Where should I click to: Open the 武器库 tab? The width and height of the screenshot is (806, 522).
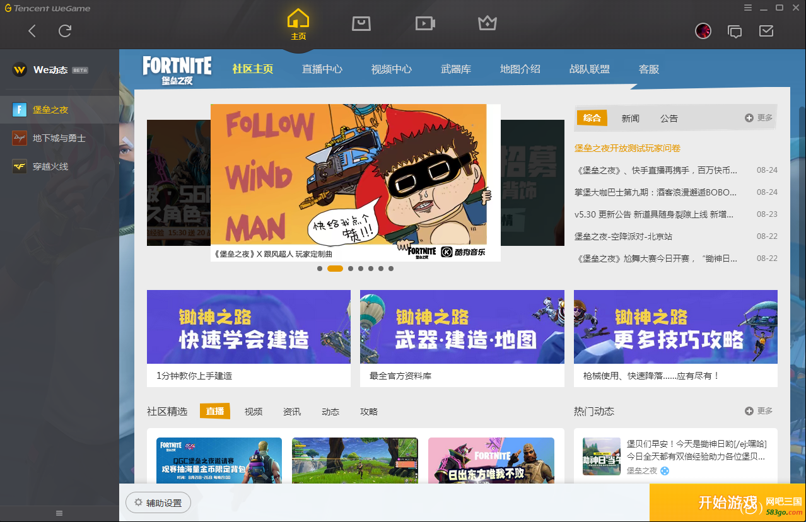(456, 69)
